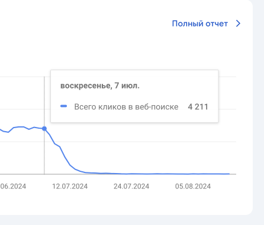Click the blue line peak left of the marker
The image size is (264, 225).
[21, 127]
